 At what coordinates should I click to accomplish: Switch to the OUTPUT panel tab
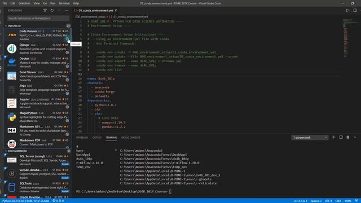pos(96,138)
